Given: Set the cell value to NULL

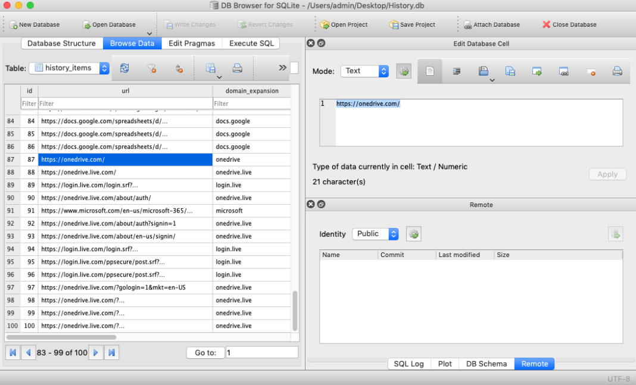Looking at the screenshot, I should coord(591,70).
